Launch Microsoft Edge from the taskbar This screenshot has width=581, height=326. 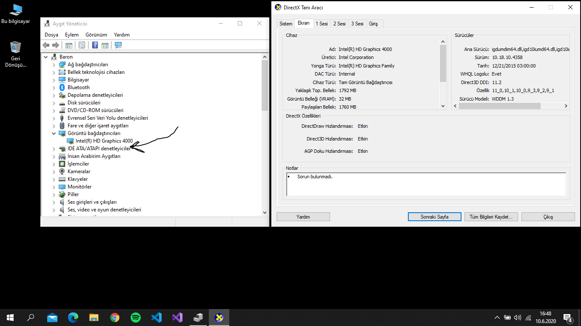(x=73, y=317)
